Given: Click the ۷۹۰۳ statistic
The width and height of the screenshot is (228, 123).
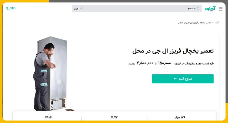Looking at the screenshot, I should click(49, 117).
